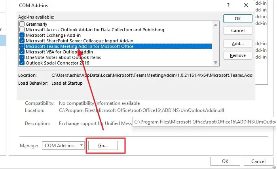
Task: Disable OneNote Notes about Outlook Items checkbox
Action: coord(22,57)
